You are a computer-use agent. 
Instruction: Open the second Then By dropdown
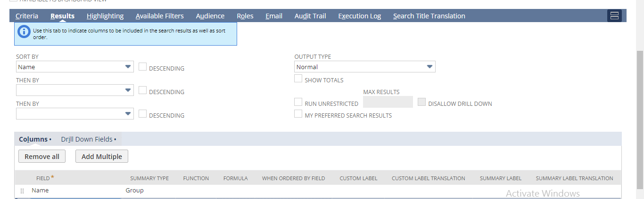point(75,114)
